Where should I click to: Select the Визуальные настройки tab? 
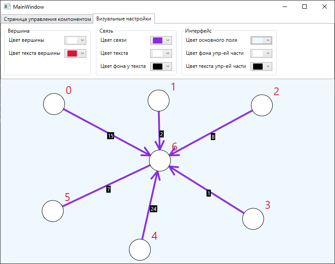click(x=123, y=19)
